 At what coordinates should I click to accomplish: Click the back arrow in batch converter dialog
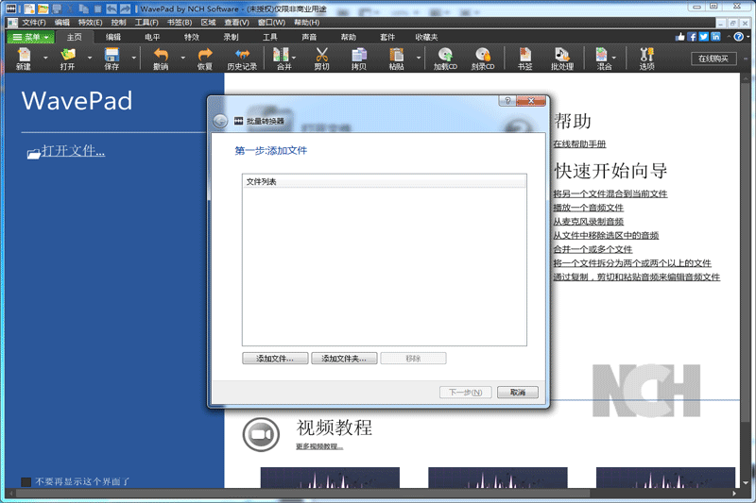pyautogui.click(x=220, y=121)
